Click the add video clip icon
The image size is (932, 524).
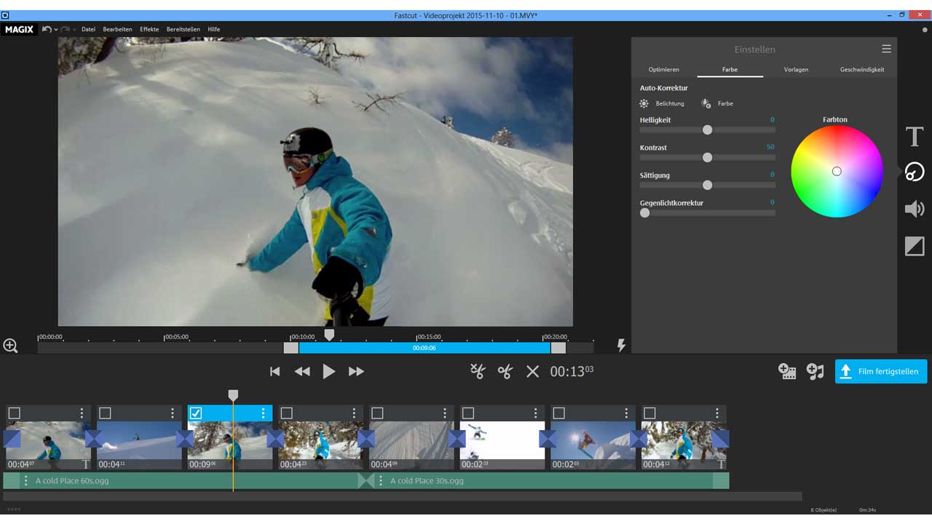787,371
